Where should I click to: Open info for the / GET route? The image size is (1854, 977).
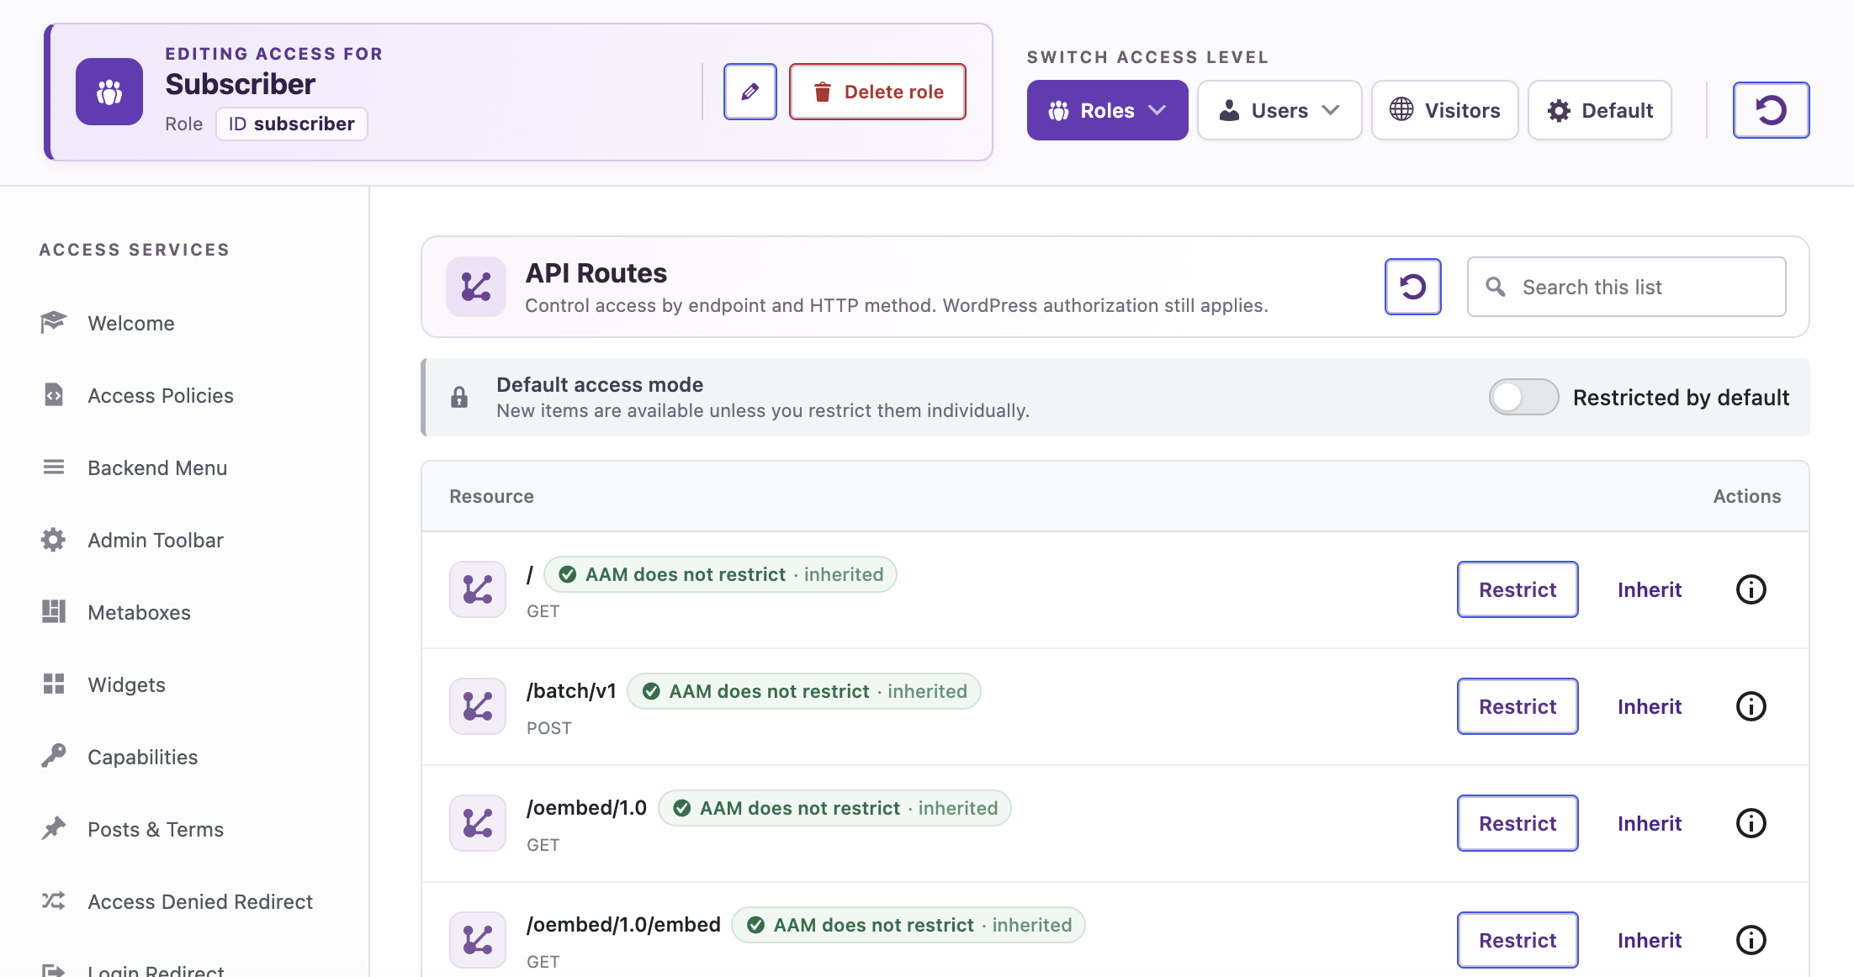coord(1751,589)
